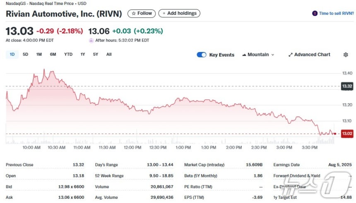The height and width of the screenshot is (203, 356).
Task: Show the 5Y chart range
Action: pos(96,54)
